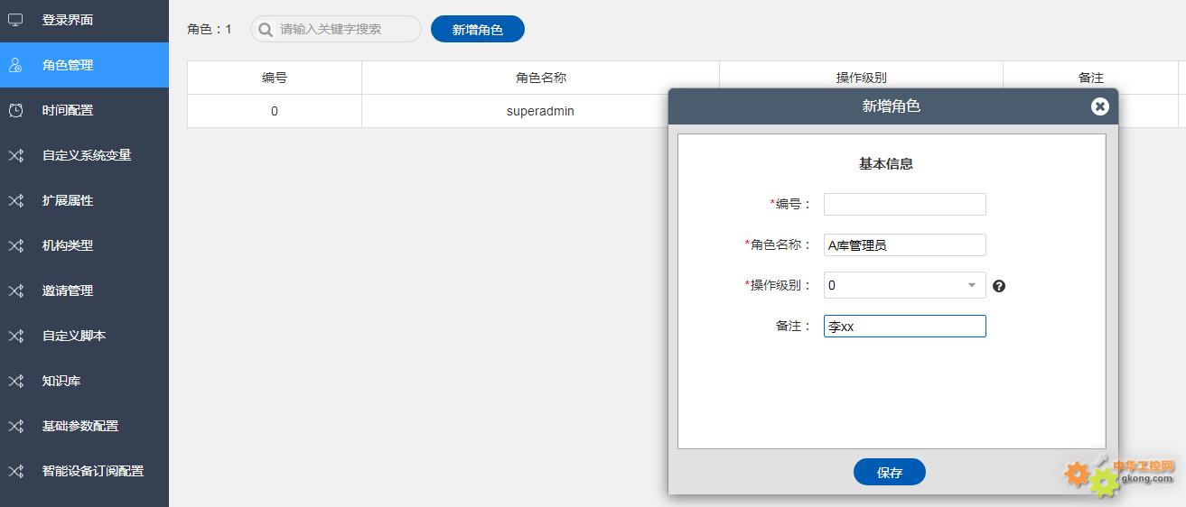Click the monitor icon beside 登录界面
Viewport: 1186px width, 507px height.
15,19
